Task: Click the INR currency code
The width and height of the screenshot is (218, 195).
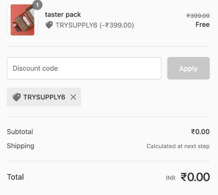Action: coord(170,178)
